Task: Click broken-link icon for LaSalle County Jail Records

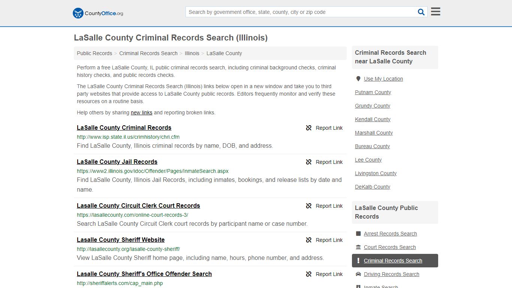Action: tap(308, 162)
